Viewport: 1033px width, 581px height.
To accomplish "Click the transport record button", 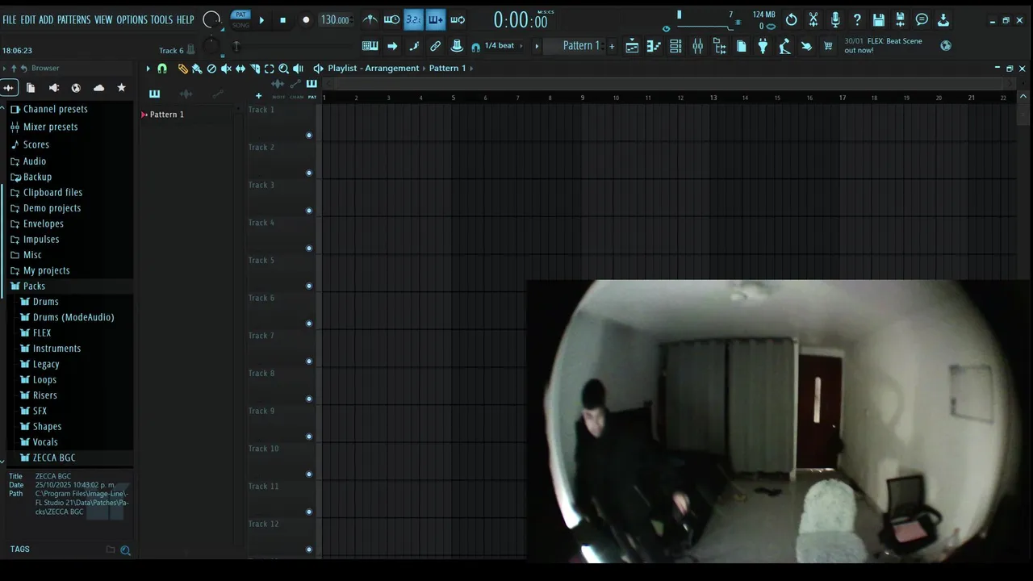I will [306, 20].
